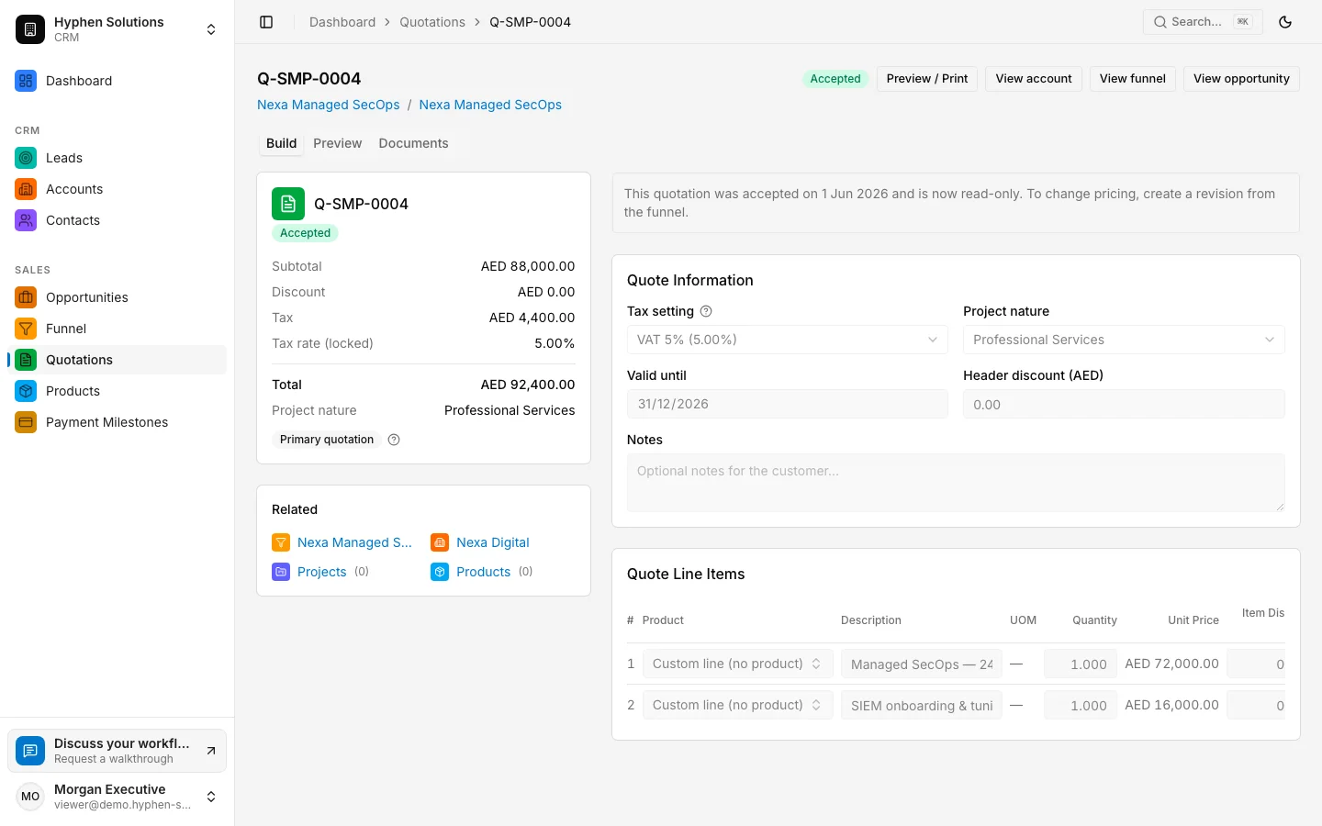Click the Nexa Digital account icon under Related
The image size is (1322, 826).
440,542
